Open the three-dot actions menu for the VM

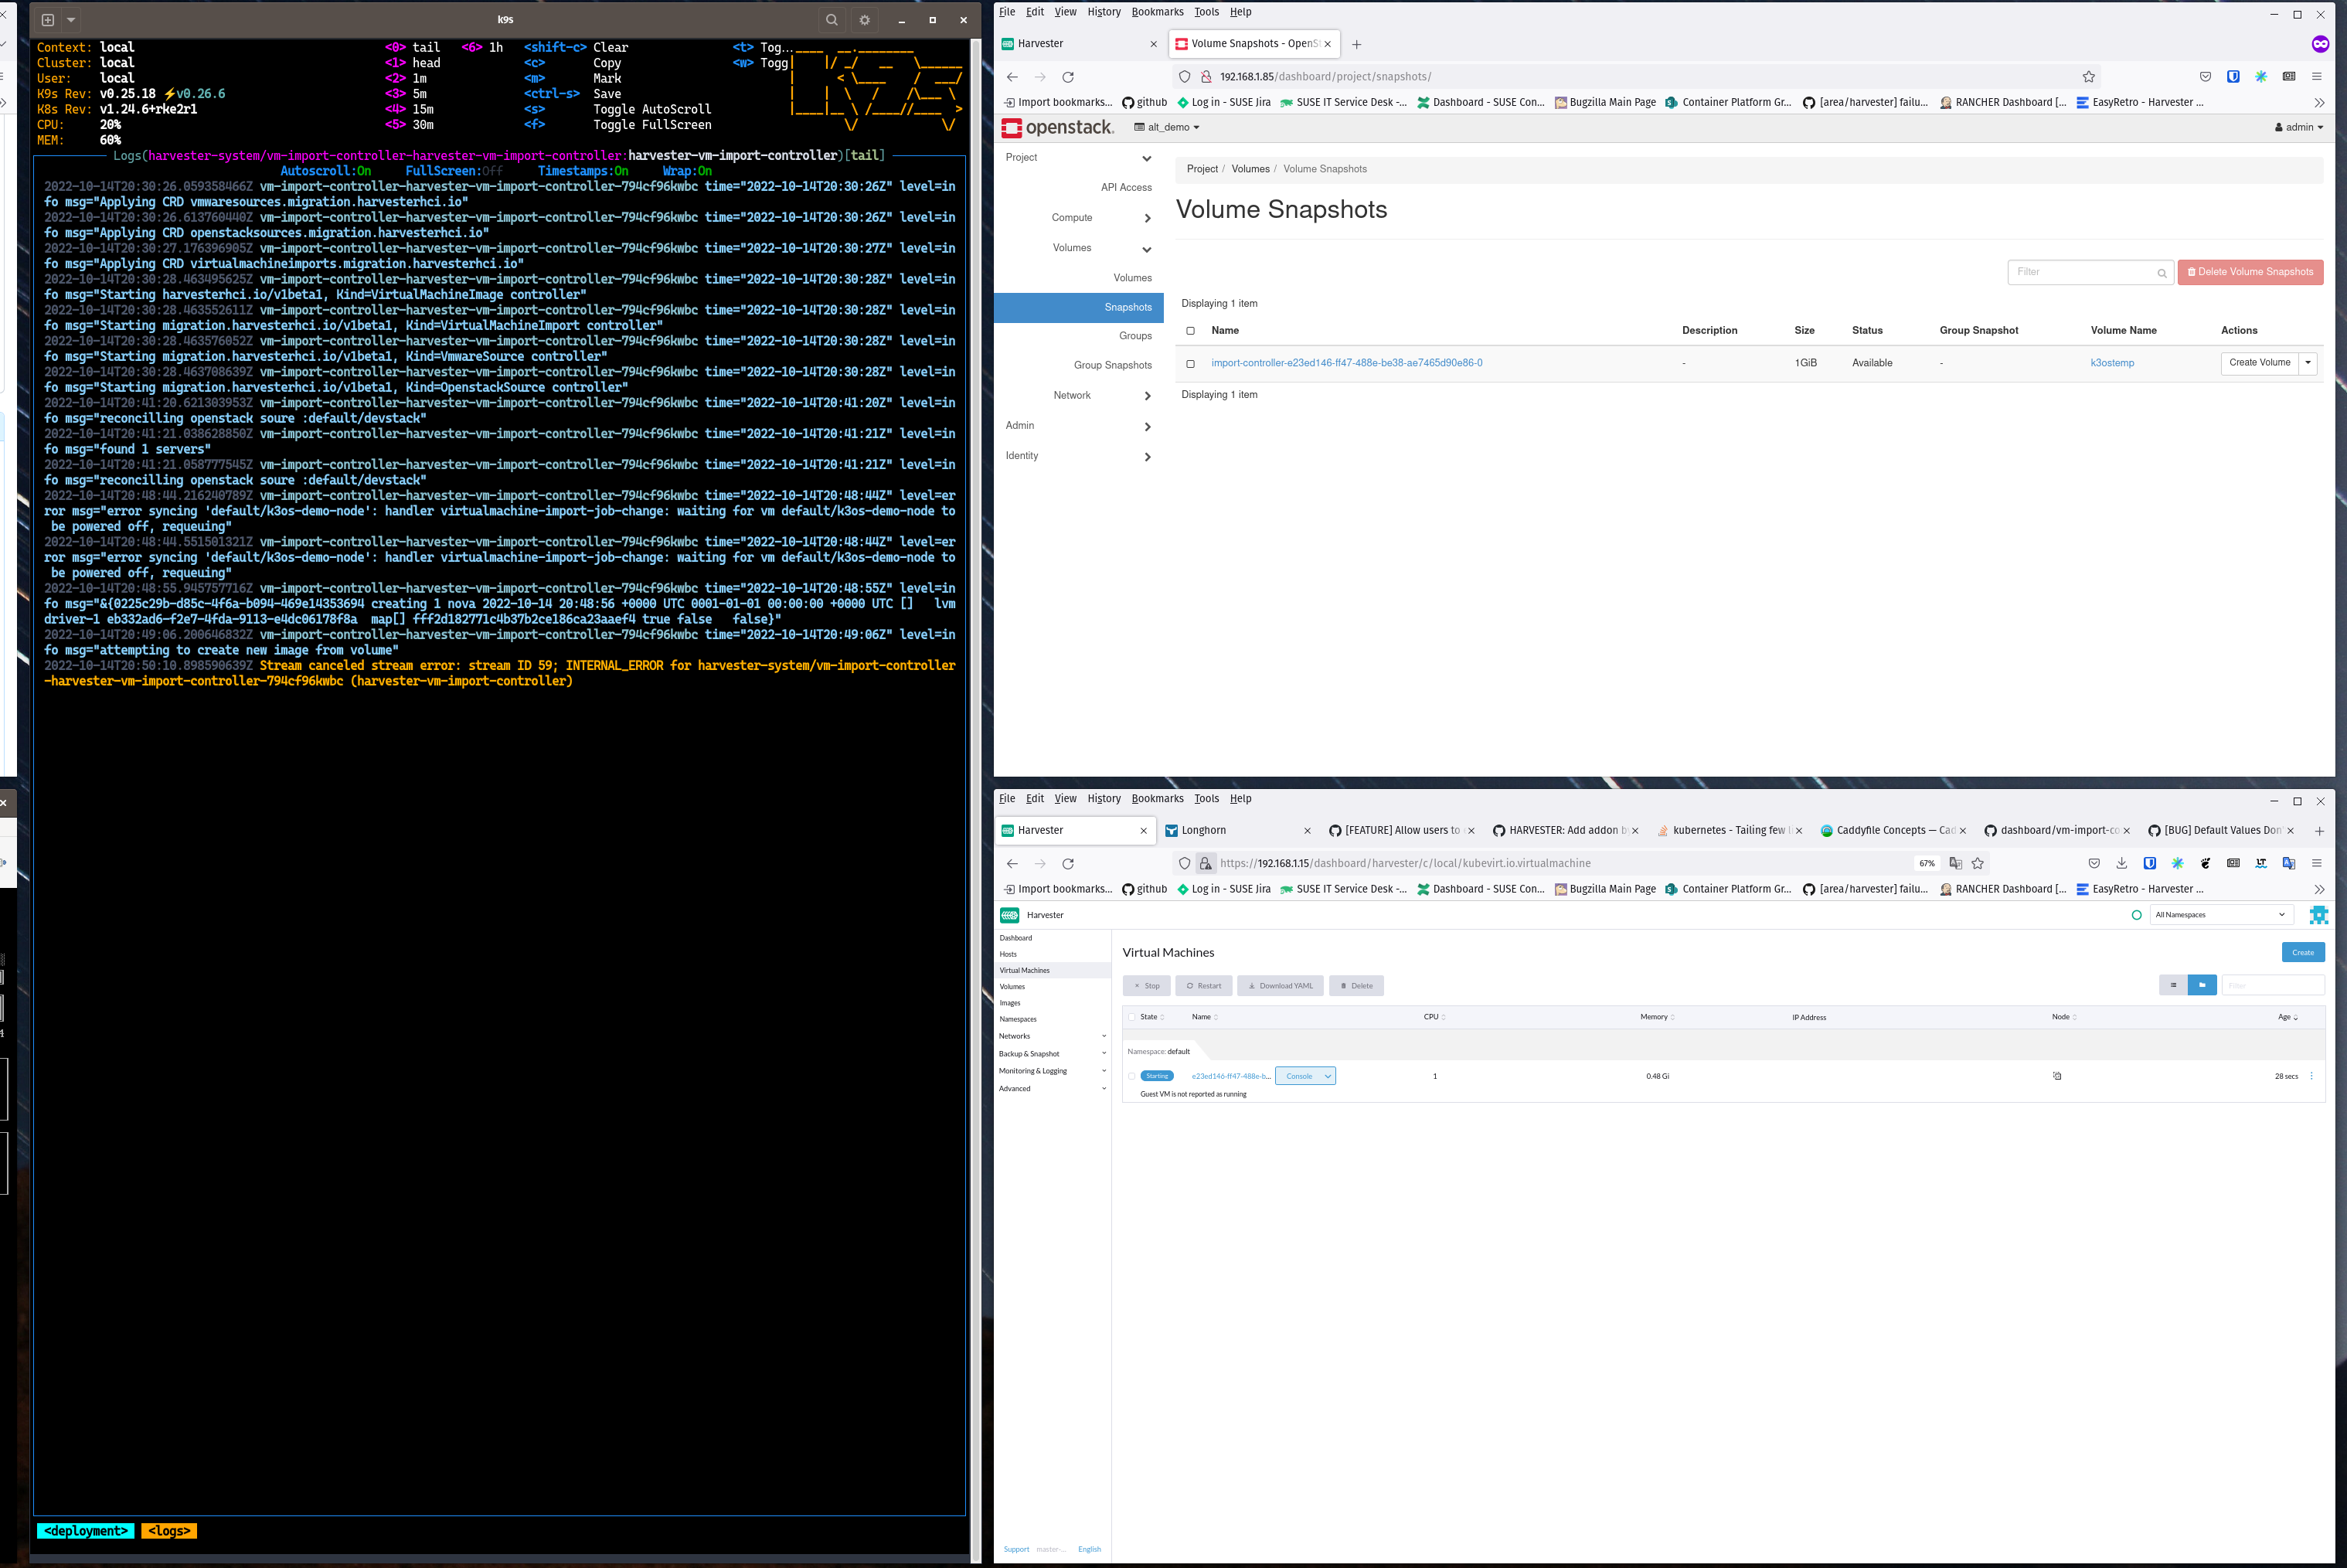pos(2311,1076)
